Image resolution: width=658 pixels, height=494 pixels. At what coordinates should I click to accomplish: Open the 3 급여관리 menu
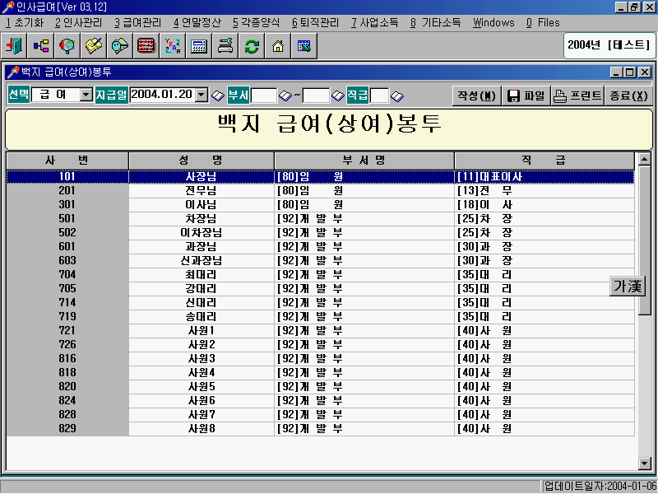click(x=137, y=22)
